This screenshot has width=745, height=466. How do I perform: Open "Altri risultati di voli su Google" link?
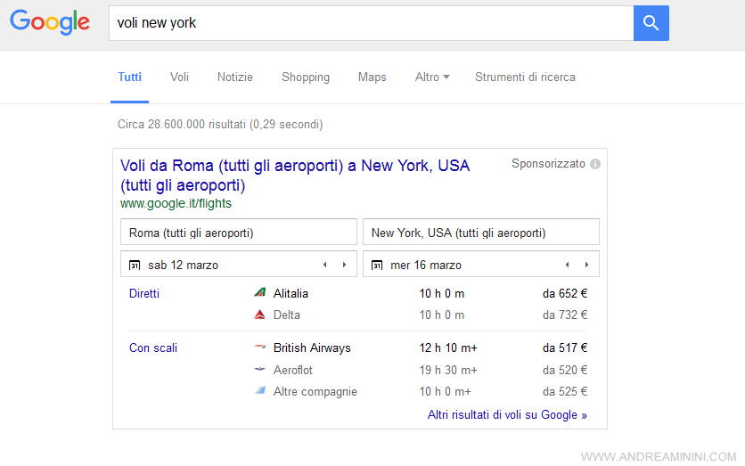[x=507, y=414]
